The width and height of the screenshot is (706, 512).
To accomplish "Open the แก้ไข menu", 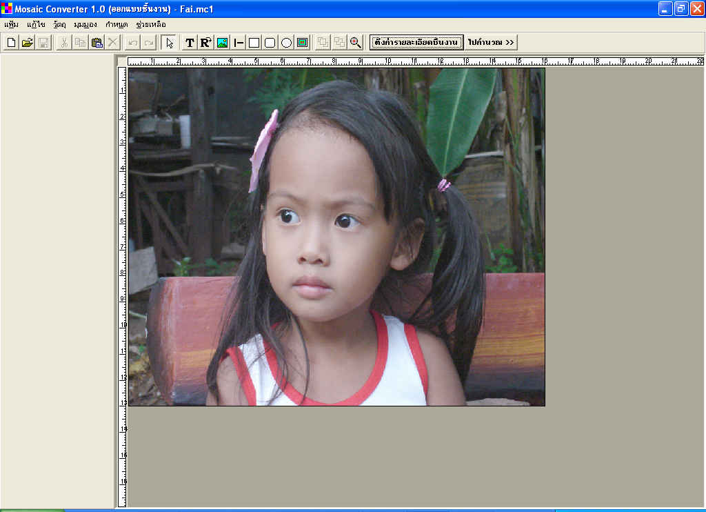I will 36,24.
